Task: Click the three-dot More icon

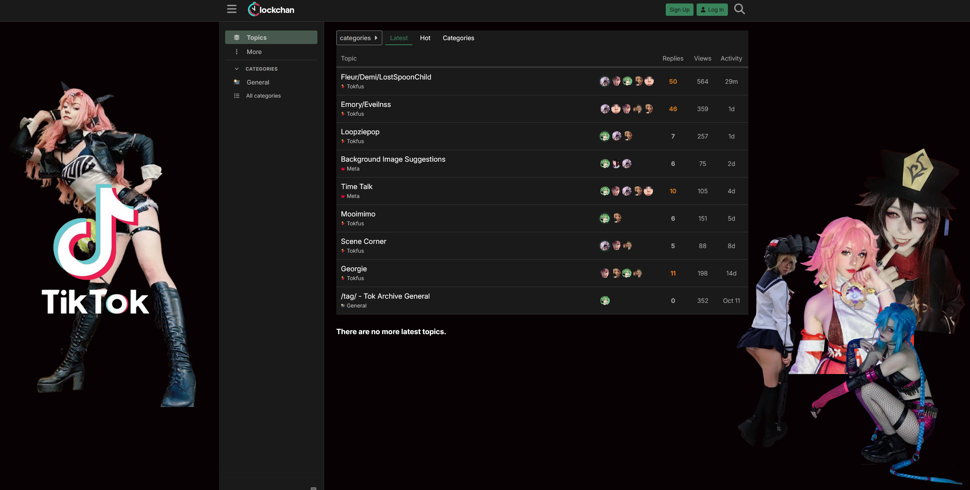Action: pyautogui.click(x=237, y=52)
